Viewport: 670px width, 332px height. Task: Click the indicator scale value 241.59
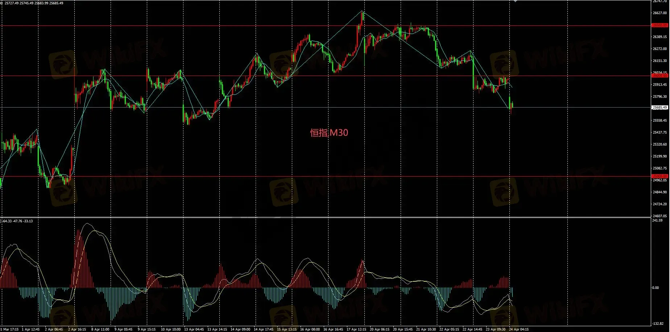click(657, 220)
